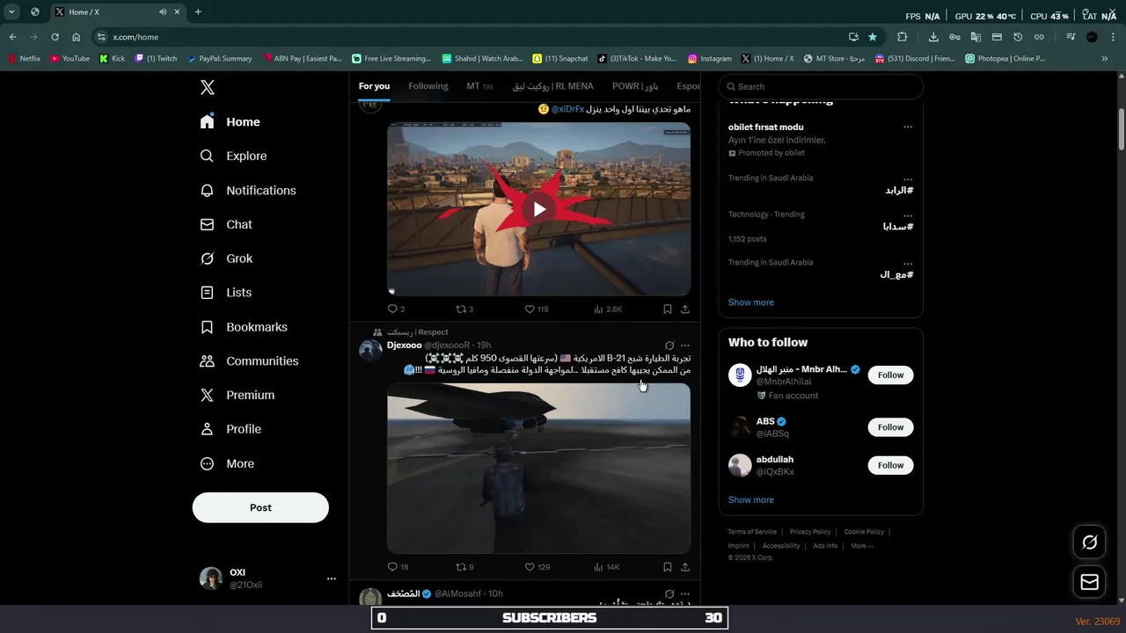
Task: Switch to the RL MENA tab
Action: pos(553,86)
